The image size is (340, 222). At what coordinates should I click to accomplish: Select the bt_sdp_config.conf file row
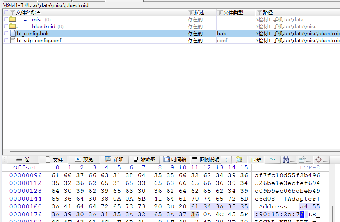click(x=39, y=41)
